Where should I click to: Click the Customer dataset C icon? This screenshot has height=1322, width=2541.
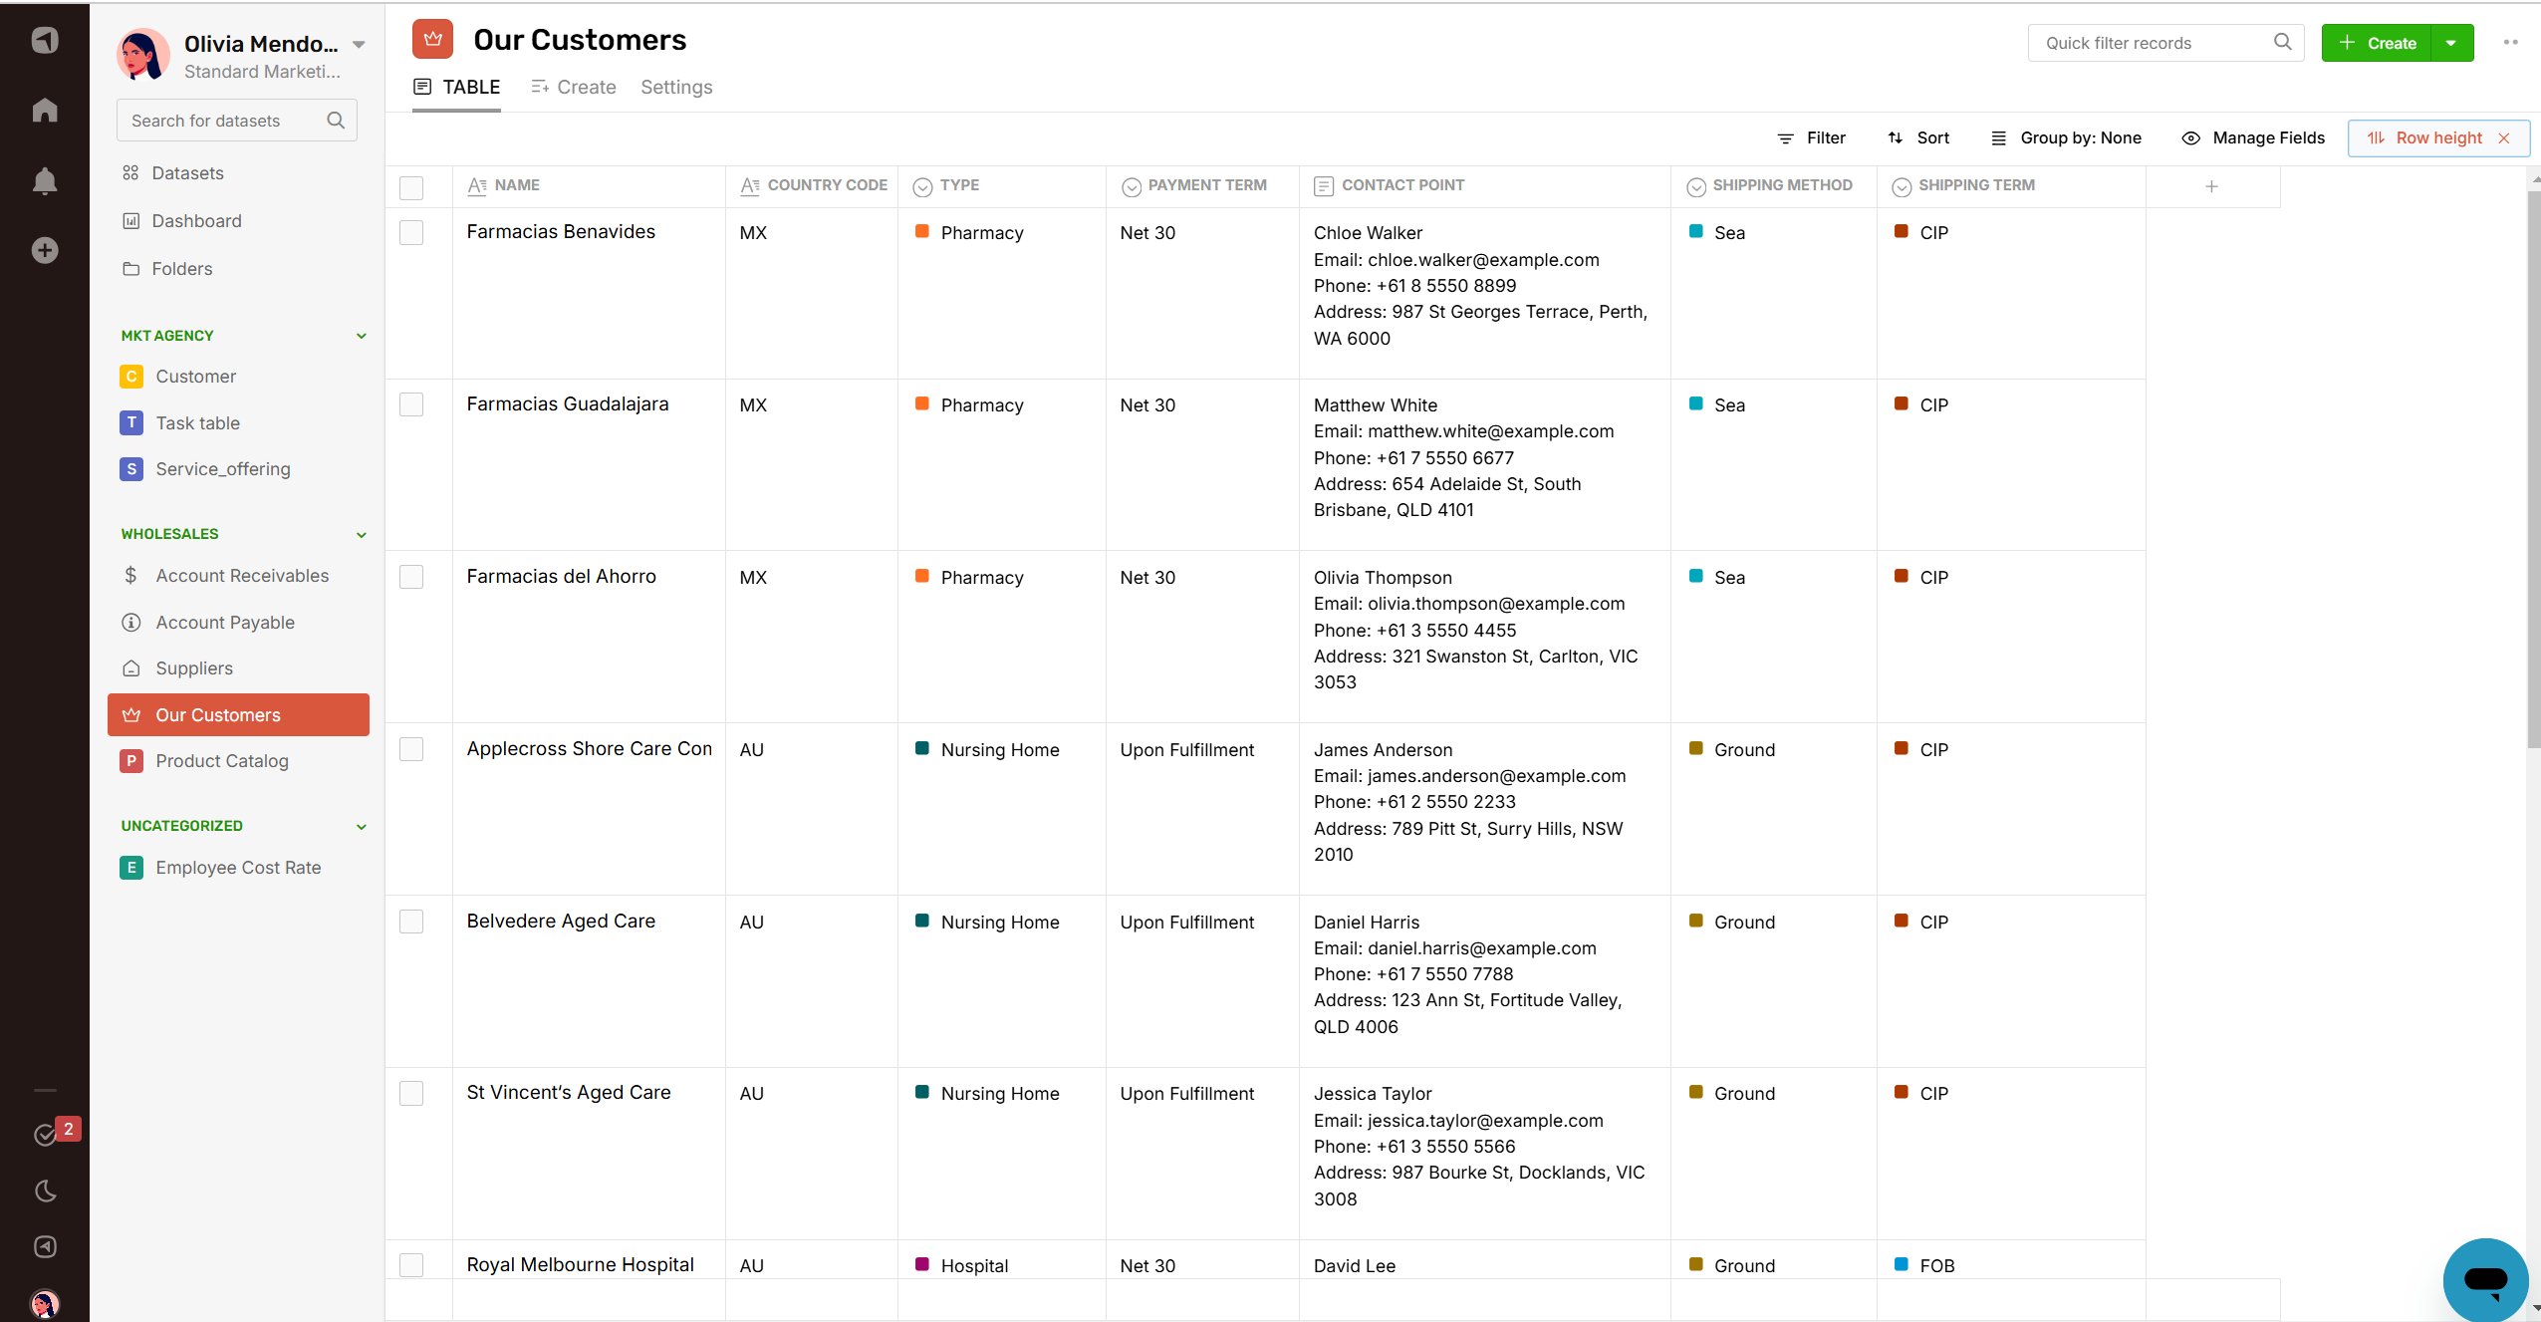(131, 377)
